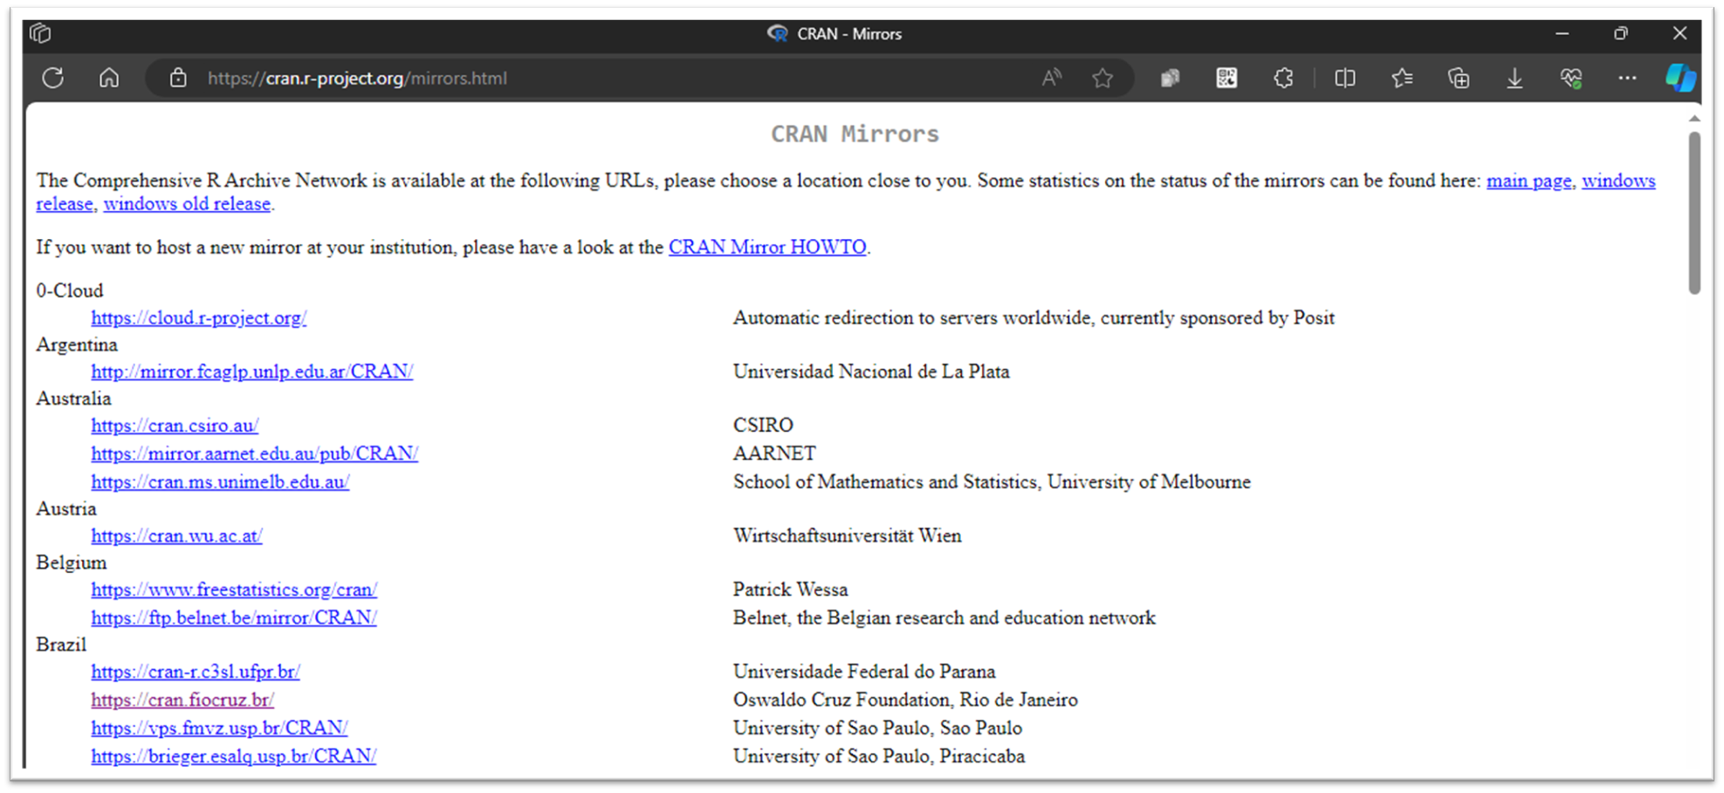The image size is (1724, 793).
Task: Open the brieger.esalq.usp.br/CRAN link
Action: coord(234,755)
